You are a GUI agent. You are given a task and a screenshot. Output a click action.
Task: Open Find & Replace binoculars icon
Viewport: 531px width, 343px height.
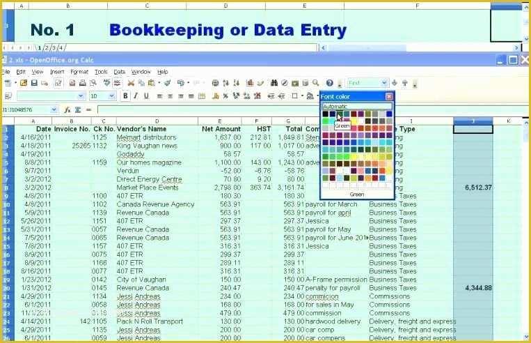coord(274,83)
